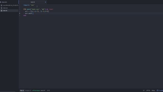Click the end keyword line
Screen dimensions: 163x92
coord(25,15)
